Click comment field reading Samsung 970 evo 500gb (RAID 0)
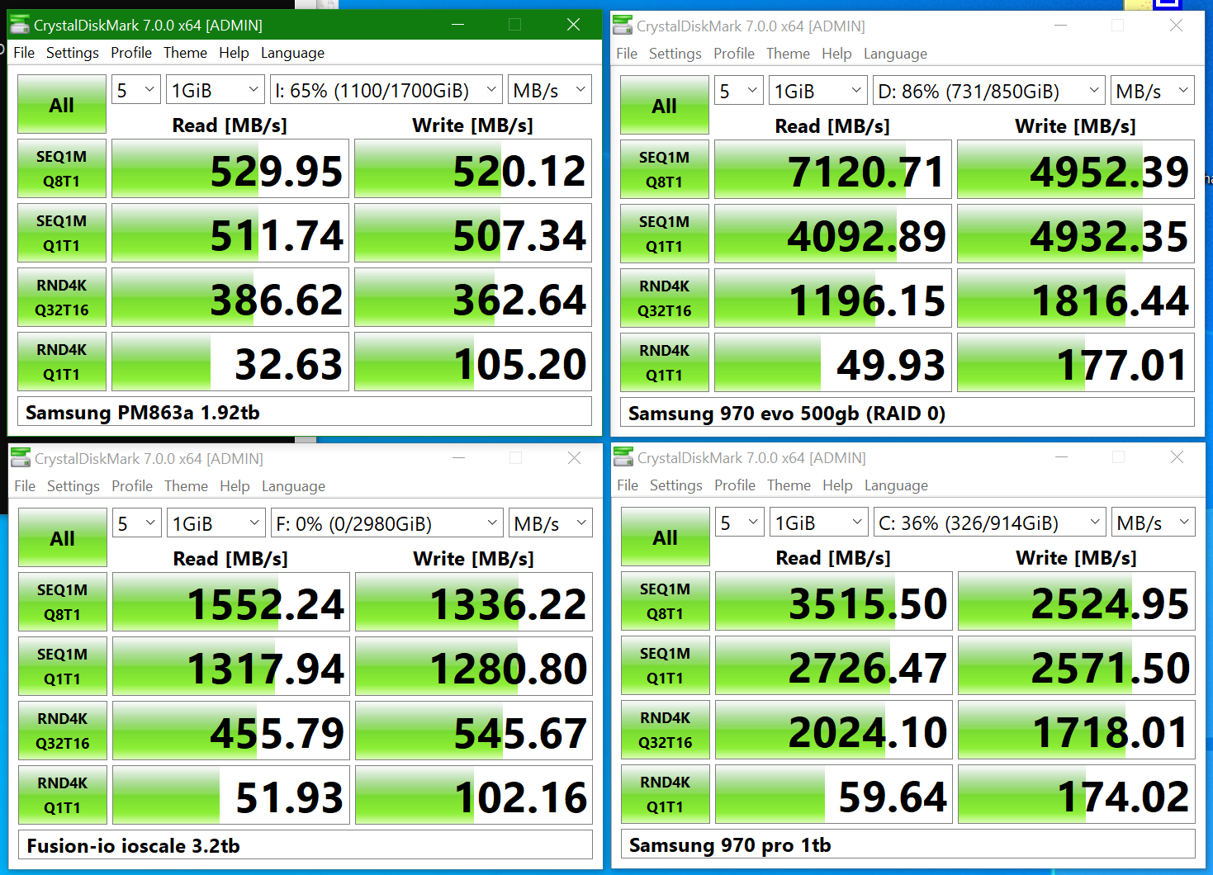1213x875 pixels. (x=907, y=413)
